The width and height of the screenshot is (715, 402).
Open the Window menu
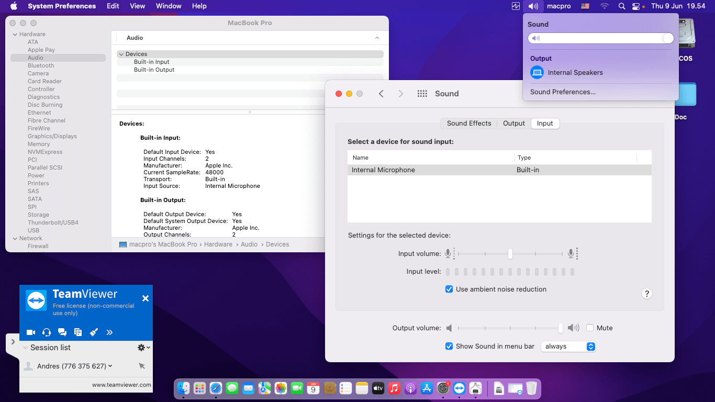(x=169, y=6)
